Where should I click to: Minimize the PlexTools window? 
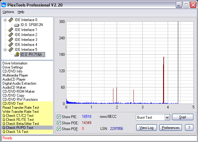point(179,5)
